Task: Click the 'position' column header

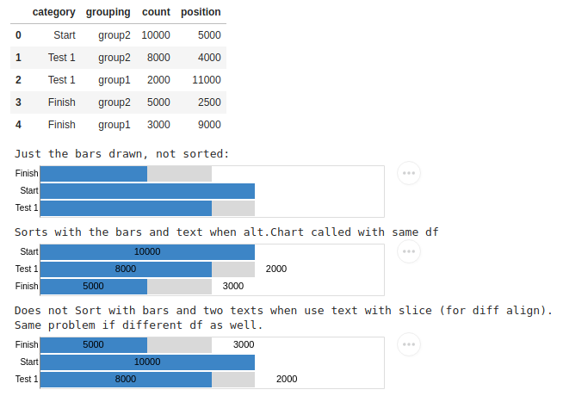Action: coord(201,12)
